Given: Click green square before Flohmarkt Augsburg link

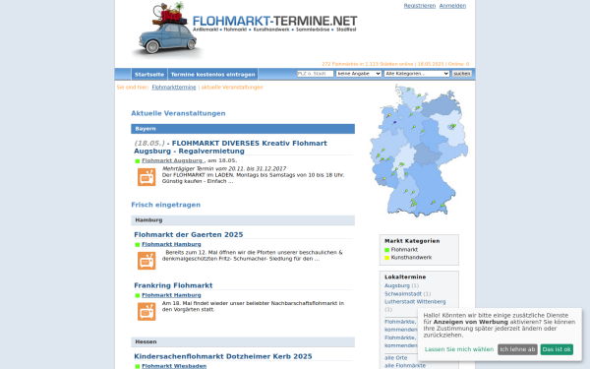Looking at the screenshot, I should point(138,161).
